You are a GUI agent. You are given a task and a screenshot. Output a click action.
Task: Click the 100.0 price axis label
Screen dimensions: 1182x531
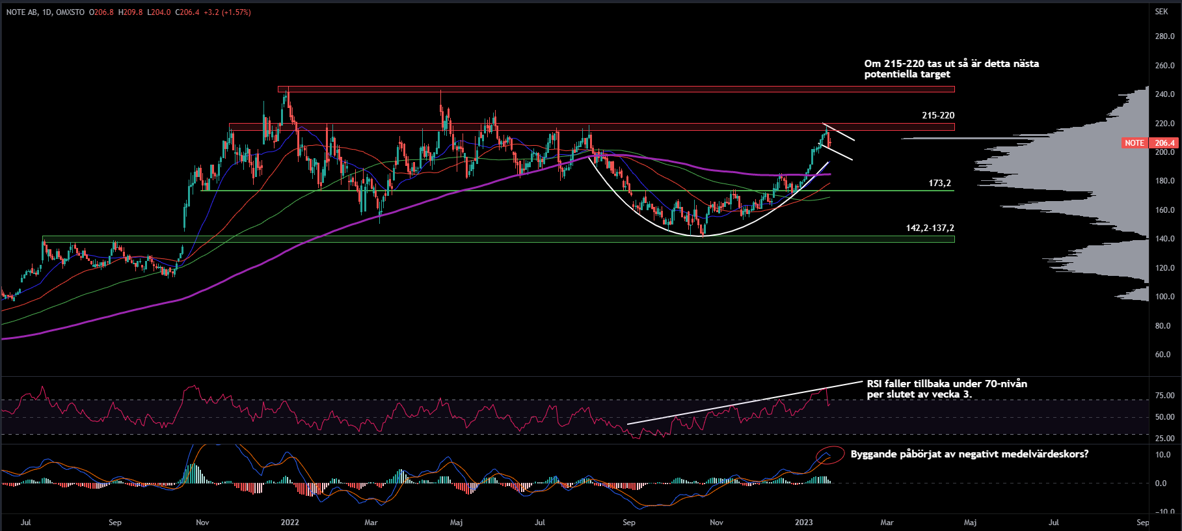point(1164,297)
